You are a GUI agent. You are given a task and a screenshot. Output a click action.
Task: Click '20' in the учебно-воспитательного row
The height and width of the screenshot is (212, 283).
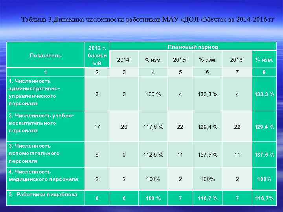click(124, 127)
